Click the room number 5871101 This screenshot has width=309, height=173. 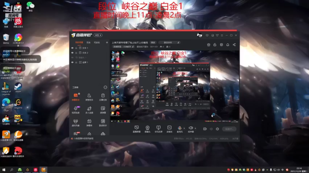pyautogui.click(x=154, y=47)
